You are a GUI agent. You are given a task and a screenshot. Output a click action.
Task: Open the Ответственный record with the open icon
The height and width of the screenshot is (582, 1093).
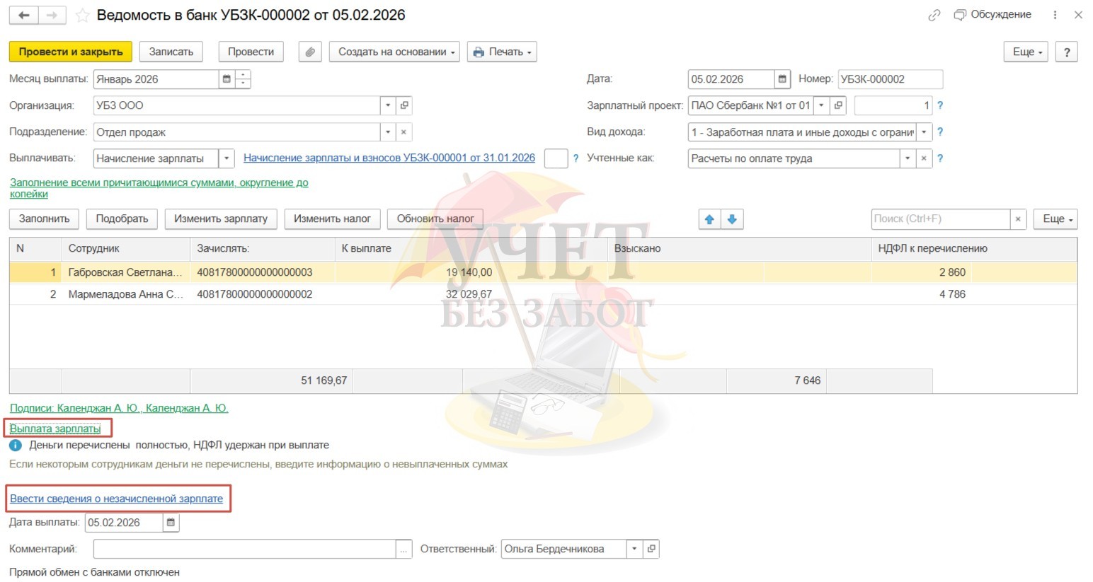651,549
